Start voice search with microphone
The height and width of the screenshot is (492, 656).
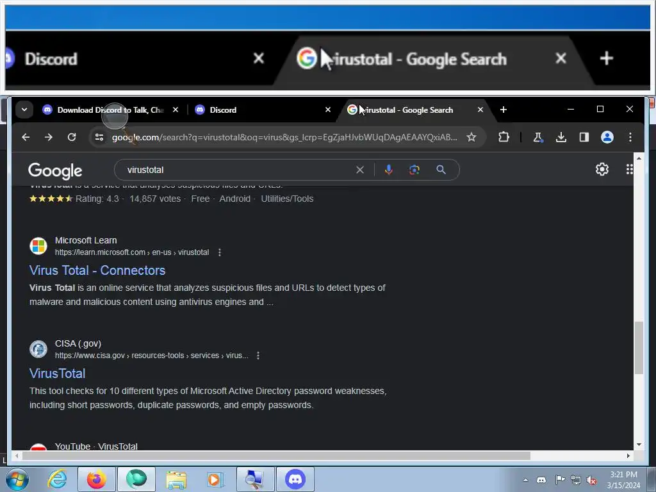[389, 170]
